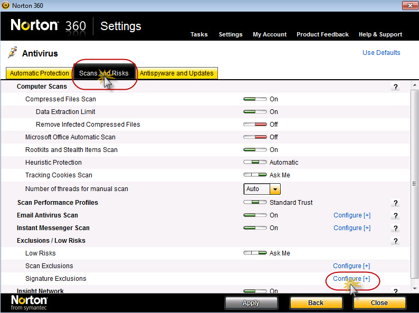Click the Signature Exclusions label
The image size is (419, 313).
[x=56, y=279]
